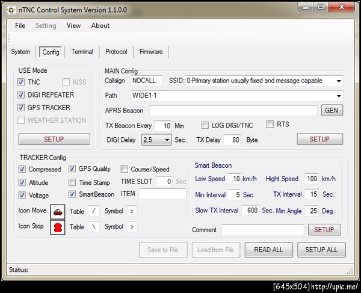Click the Load from File button
Image resolution: width=361 pixels, height=293 pixels.
pyautogui.click(x=216, y=250)
